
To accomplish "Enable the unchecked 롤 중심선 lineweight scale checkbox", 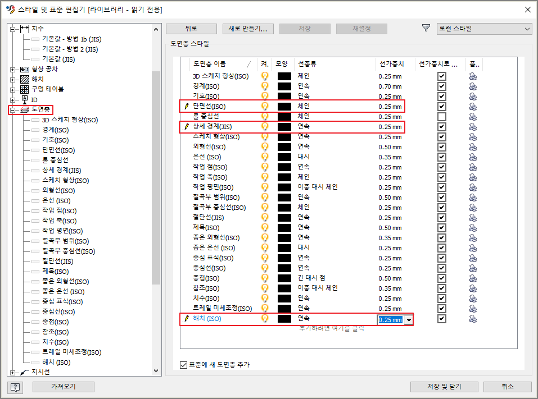I will 441,117.
